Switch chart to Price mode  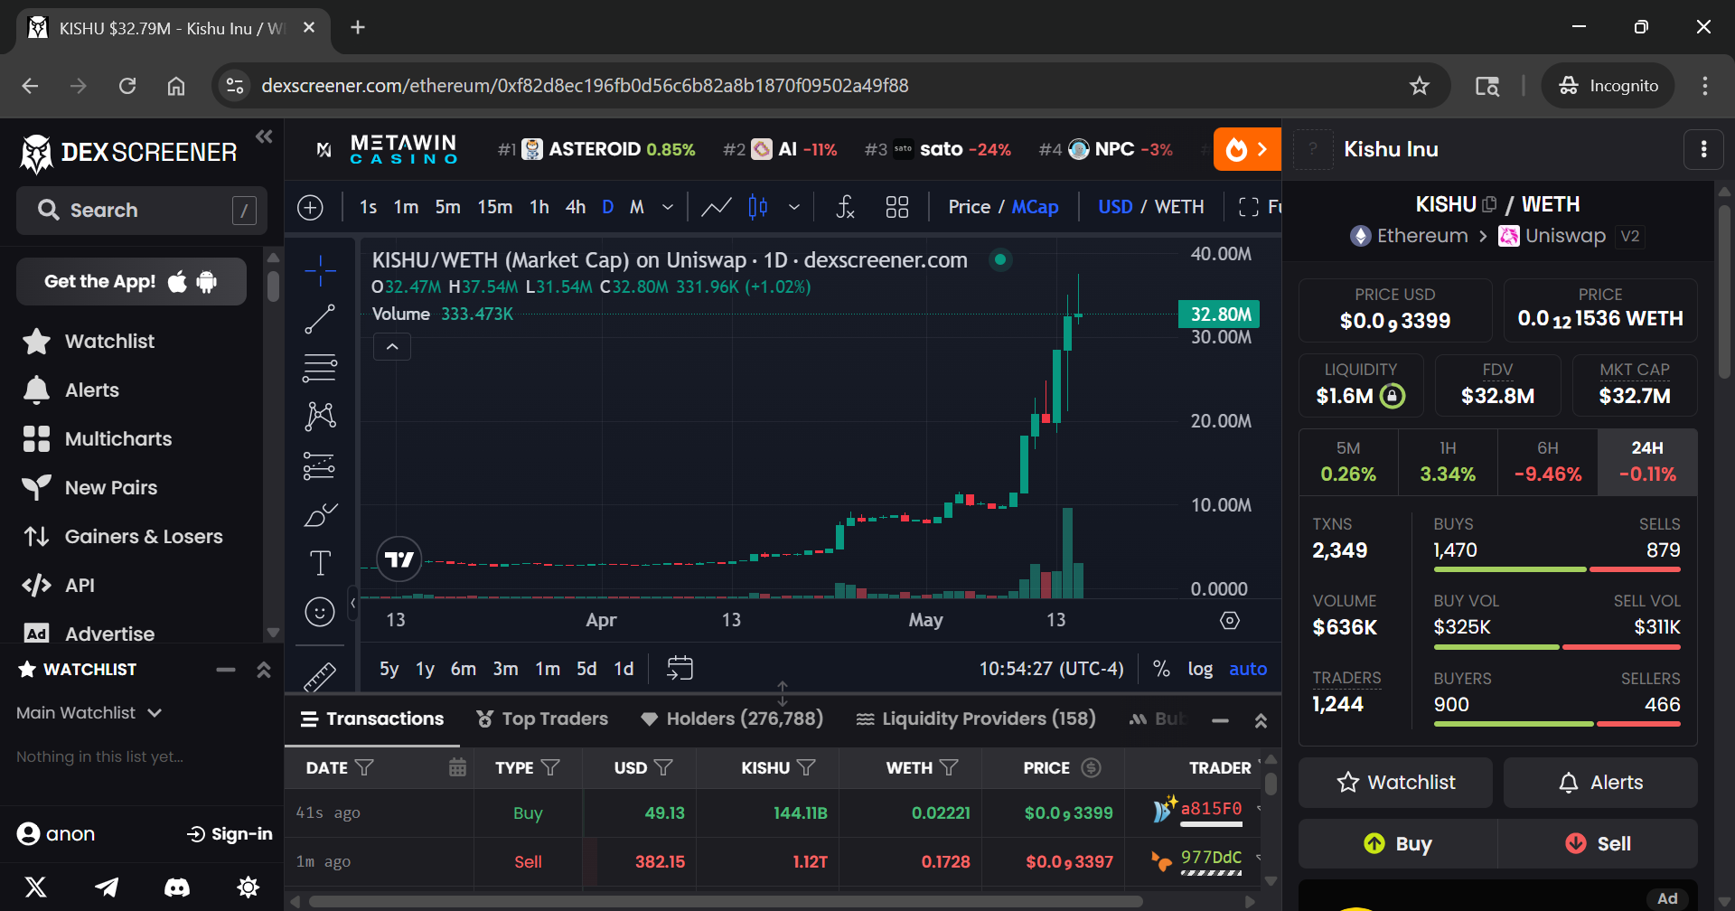pyautogui.click(x=969, y=207)
